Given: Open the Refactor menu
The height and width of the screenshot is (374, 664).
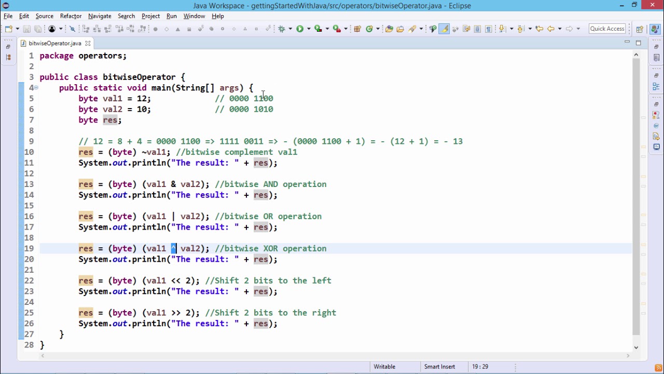Looking at the screenshot, I should [71, 16].
